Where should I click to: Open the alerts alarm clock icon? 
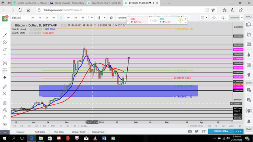(249, 35)
